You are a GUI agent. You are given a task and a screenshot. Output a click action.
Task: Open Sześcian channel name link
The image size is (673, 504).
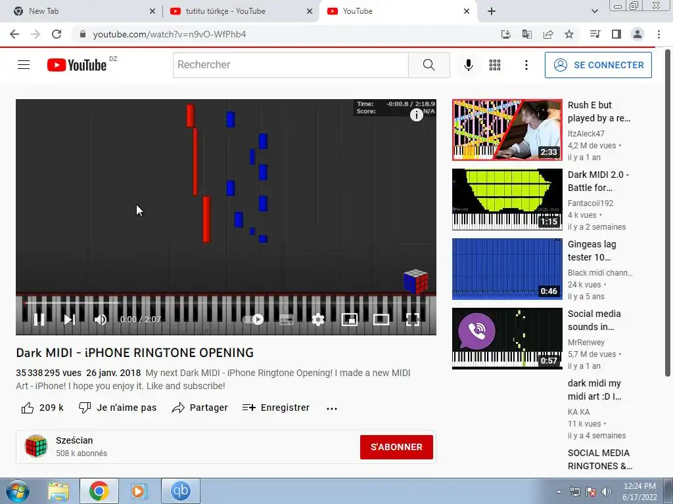pos(74,440)
